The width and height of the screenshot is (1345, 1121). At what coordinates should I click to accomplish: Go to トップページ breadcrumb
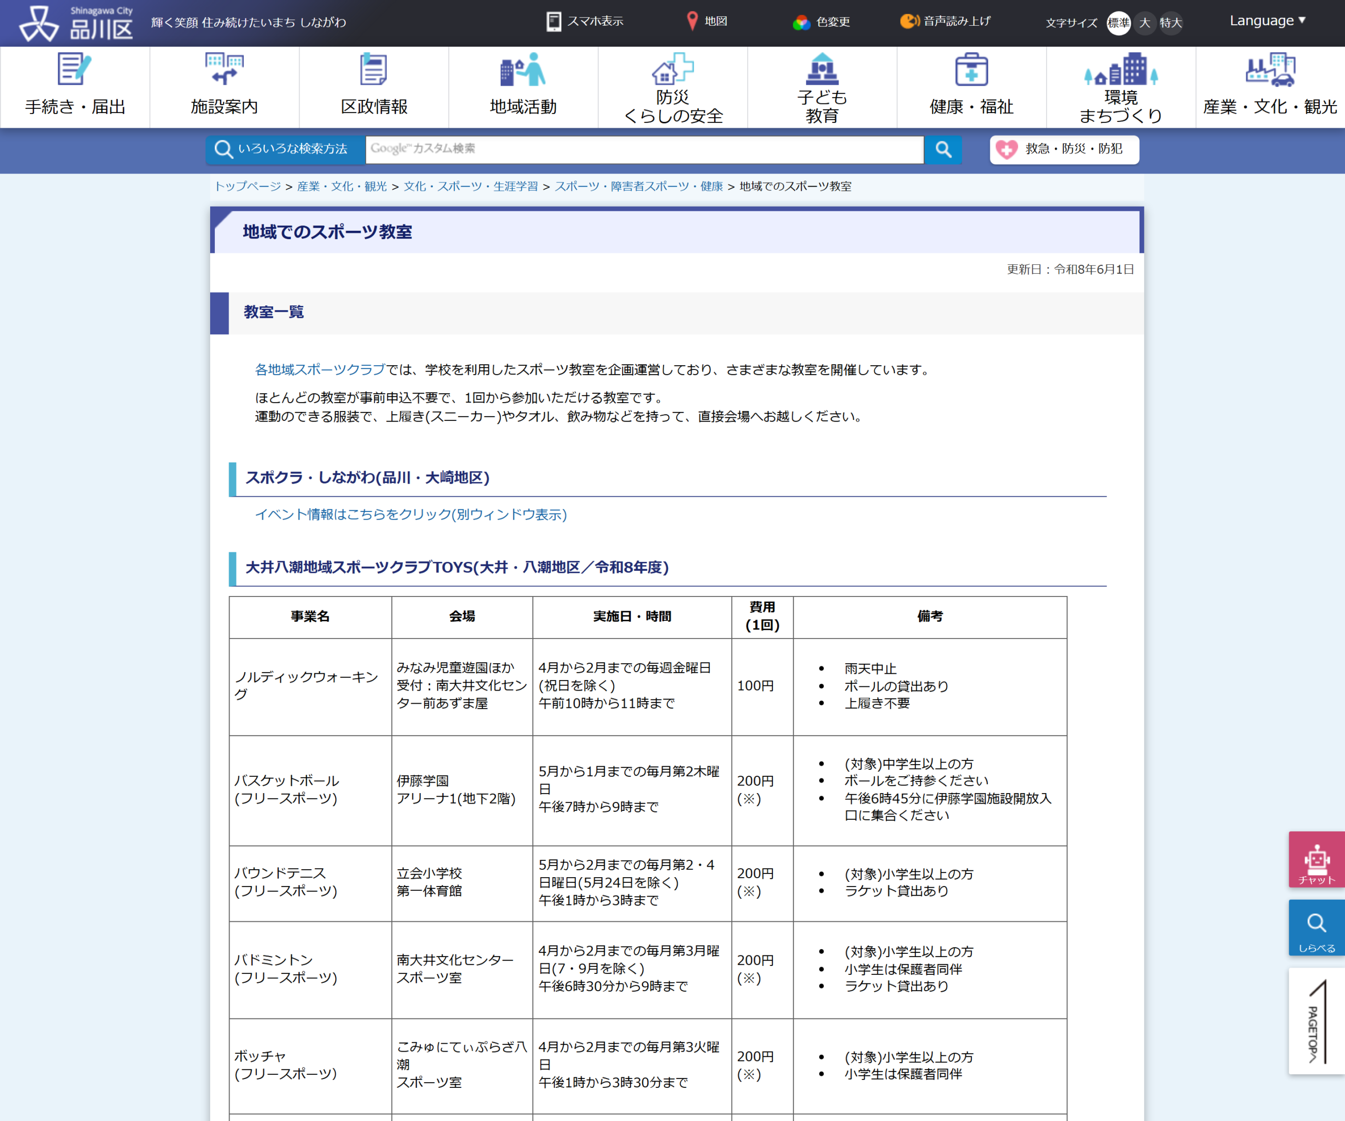pyautogui.click(x=247, y=187)
